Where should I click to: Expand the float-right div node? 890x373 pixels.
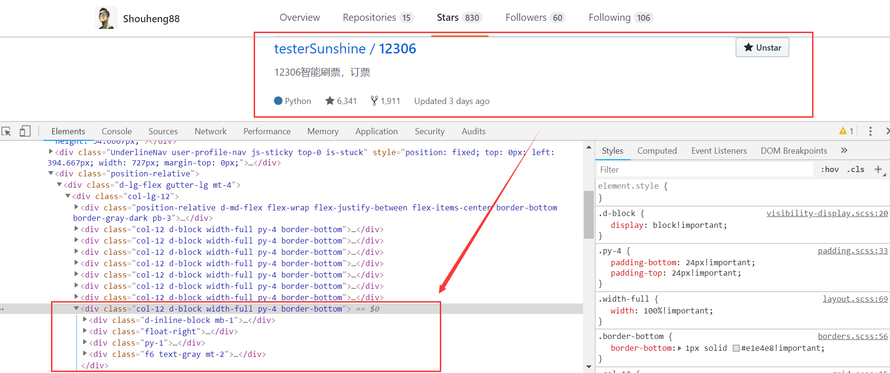click(85, 331)
